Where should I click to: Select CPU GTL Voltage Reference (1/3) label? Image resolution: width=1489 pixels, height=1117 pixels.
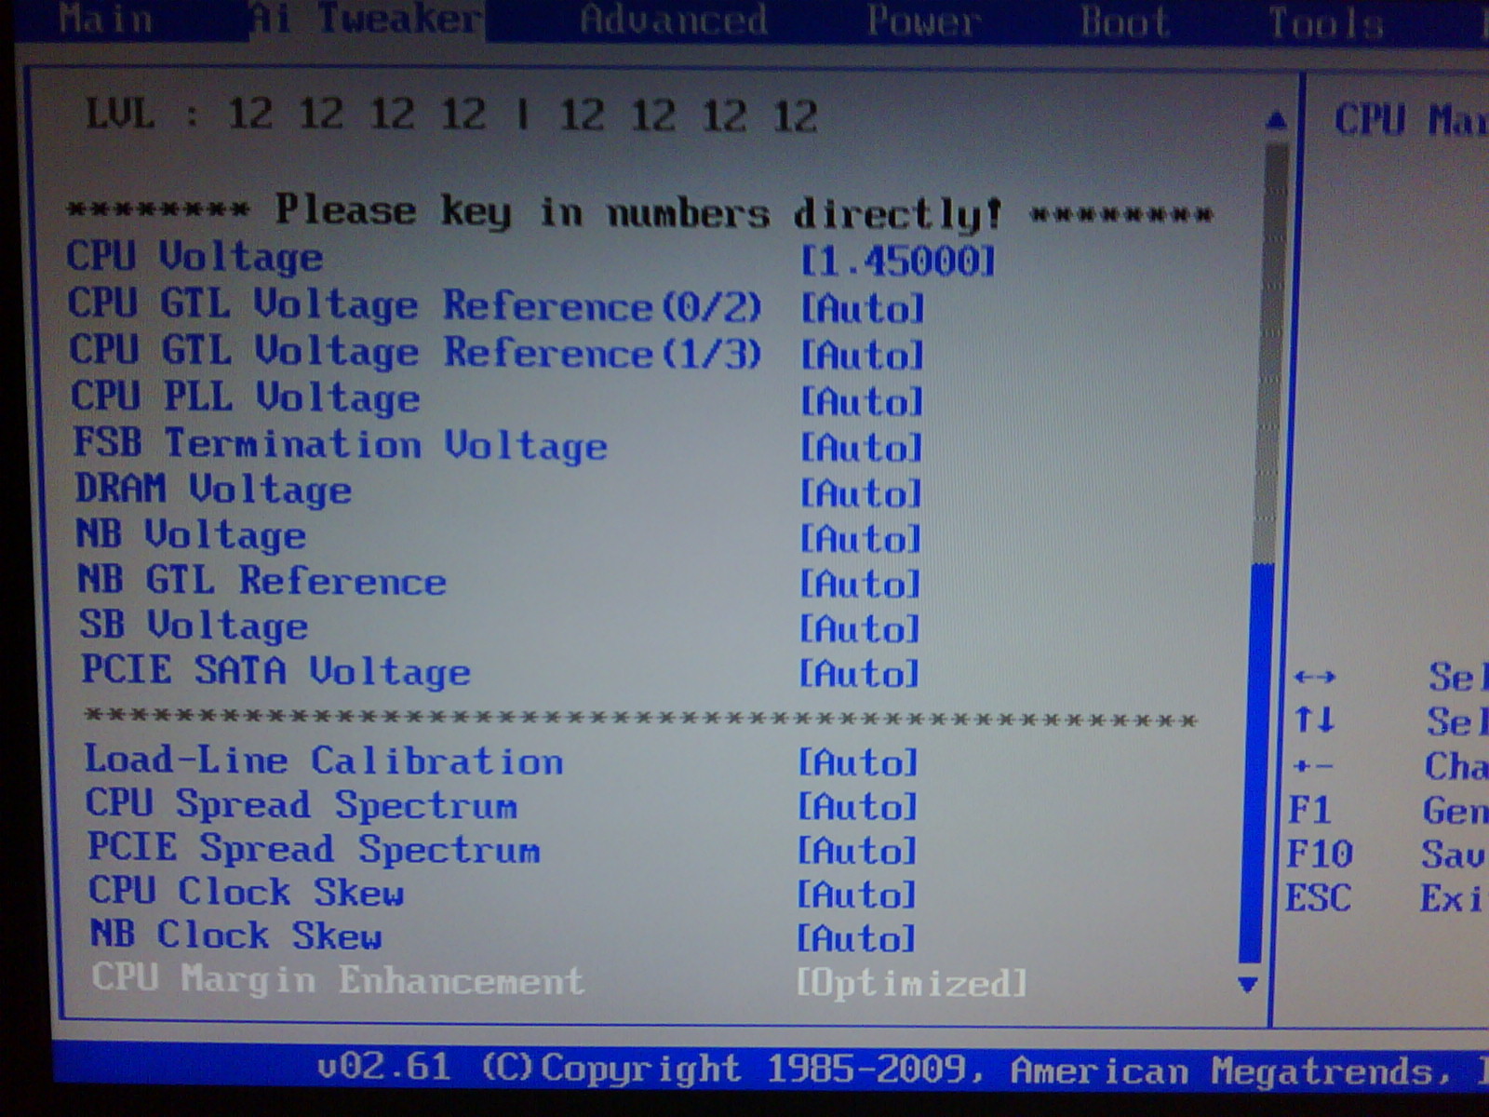click(416, 351)
